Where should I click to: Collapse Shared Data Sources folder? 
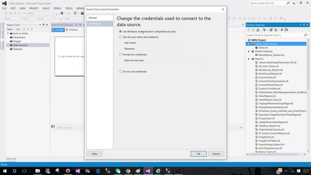pyautogui.click(x=249, y=44)
